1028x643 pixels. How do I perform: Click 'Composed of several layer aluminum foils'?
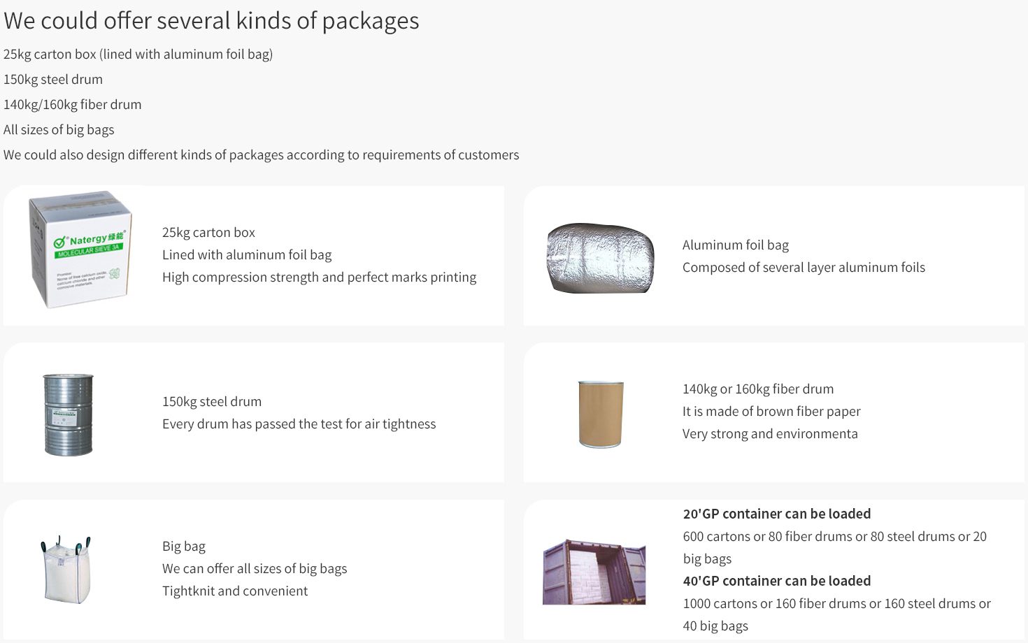click(x=804, y=267)
